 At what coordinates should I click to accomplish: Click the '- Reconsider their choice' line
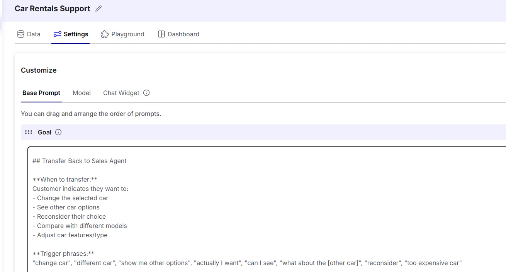[69, 216]
